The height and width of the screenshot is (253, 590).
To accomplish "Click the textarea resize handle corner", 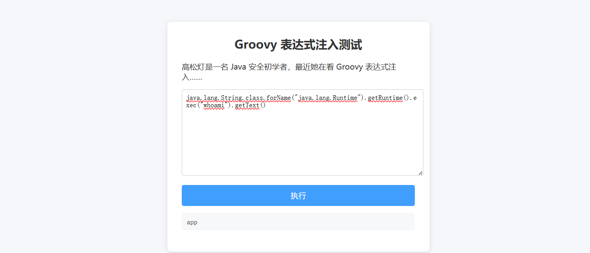I will click(420, 173).
